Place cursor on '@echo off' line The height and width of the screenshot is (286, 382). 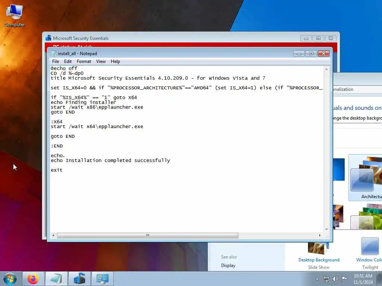point(64,69)
